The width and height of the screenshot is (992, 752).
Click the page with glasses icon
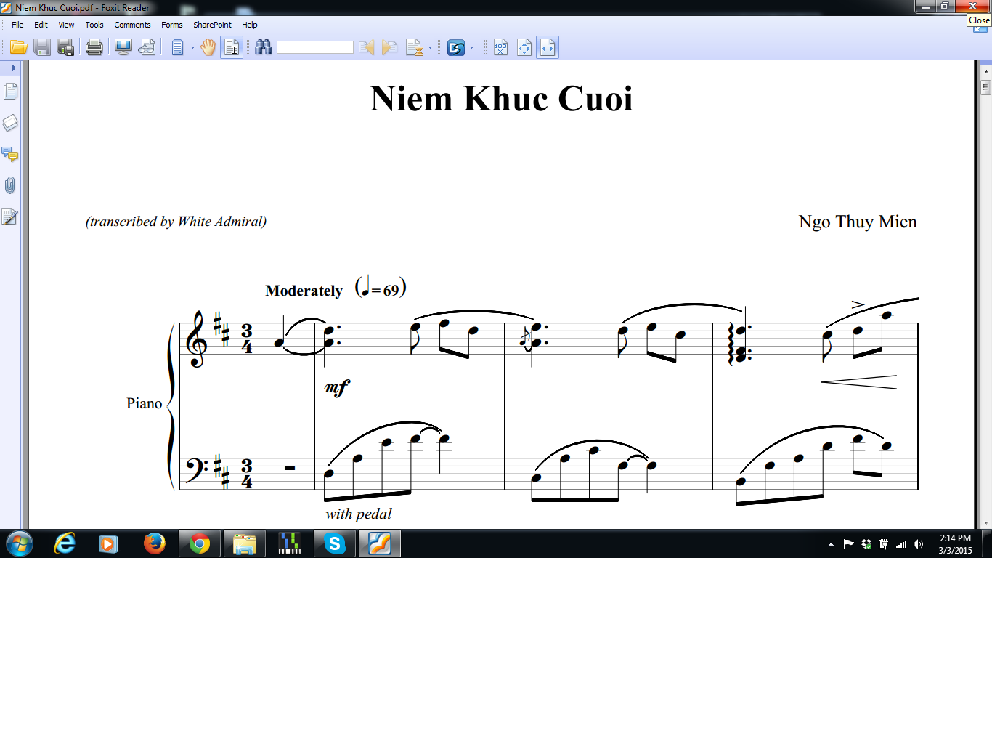[147, 48]
